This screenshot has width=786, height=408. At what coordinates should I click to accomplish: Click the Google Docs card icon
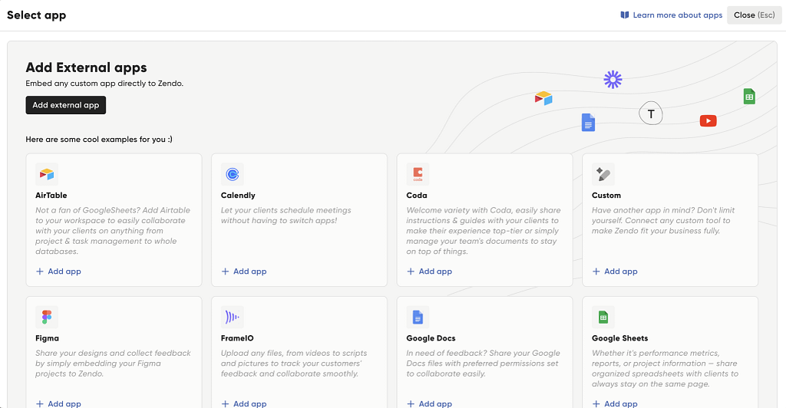click(418, 317)
